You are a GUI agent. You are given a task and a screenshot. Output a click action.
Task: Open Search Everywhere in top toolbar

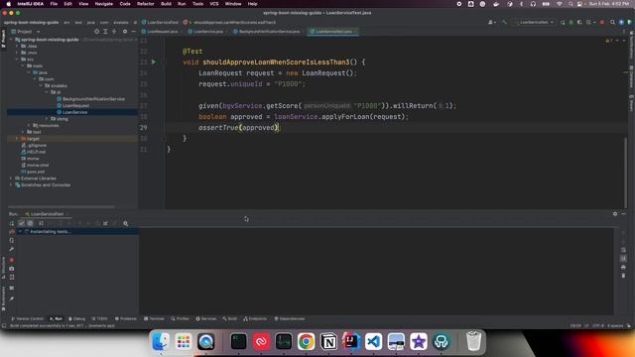point(613,22)
